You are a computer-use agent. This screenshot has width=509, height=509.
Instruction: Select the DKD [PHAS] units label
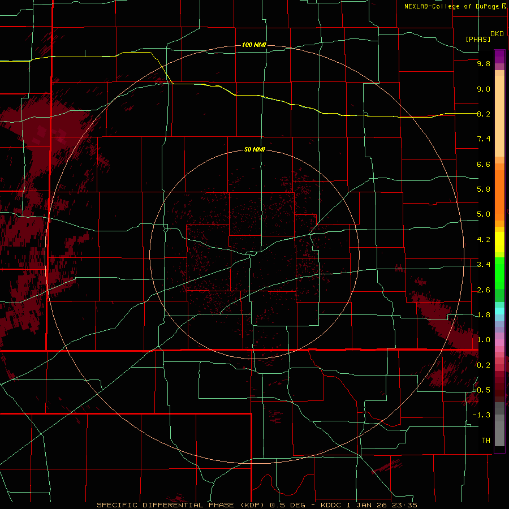pyautogui.click(x=484, y=36)
